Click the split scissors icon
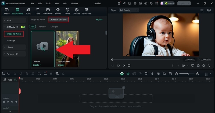Screen dimensions: 215x113 [x=33, y=74]
